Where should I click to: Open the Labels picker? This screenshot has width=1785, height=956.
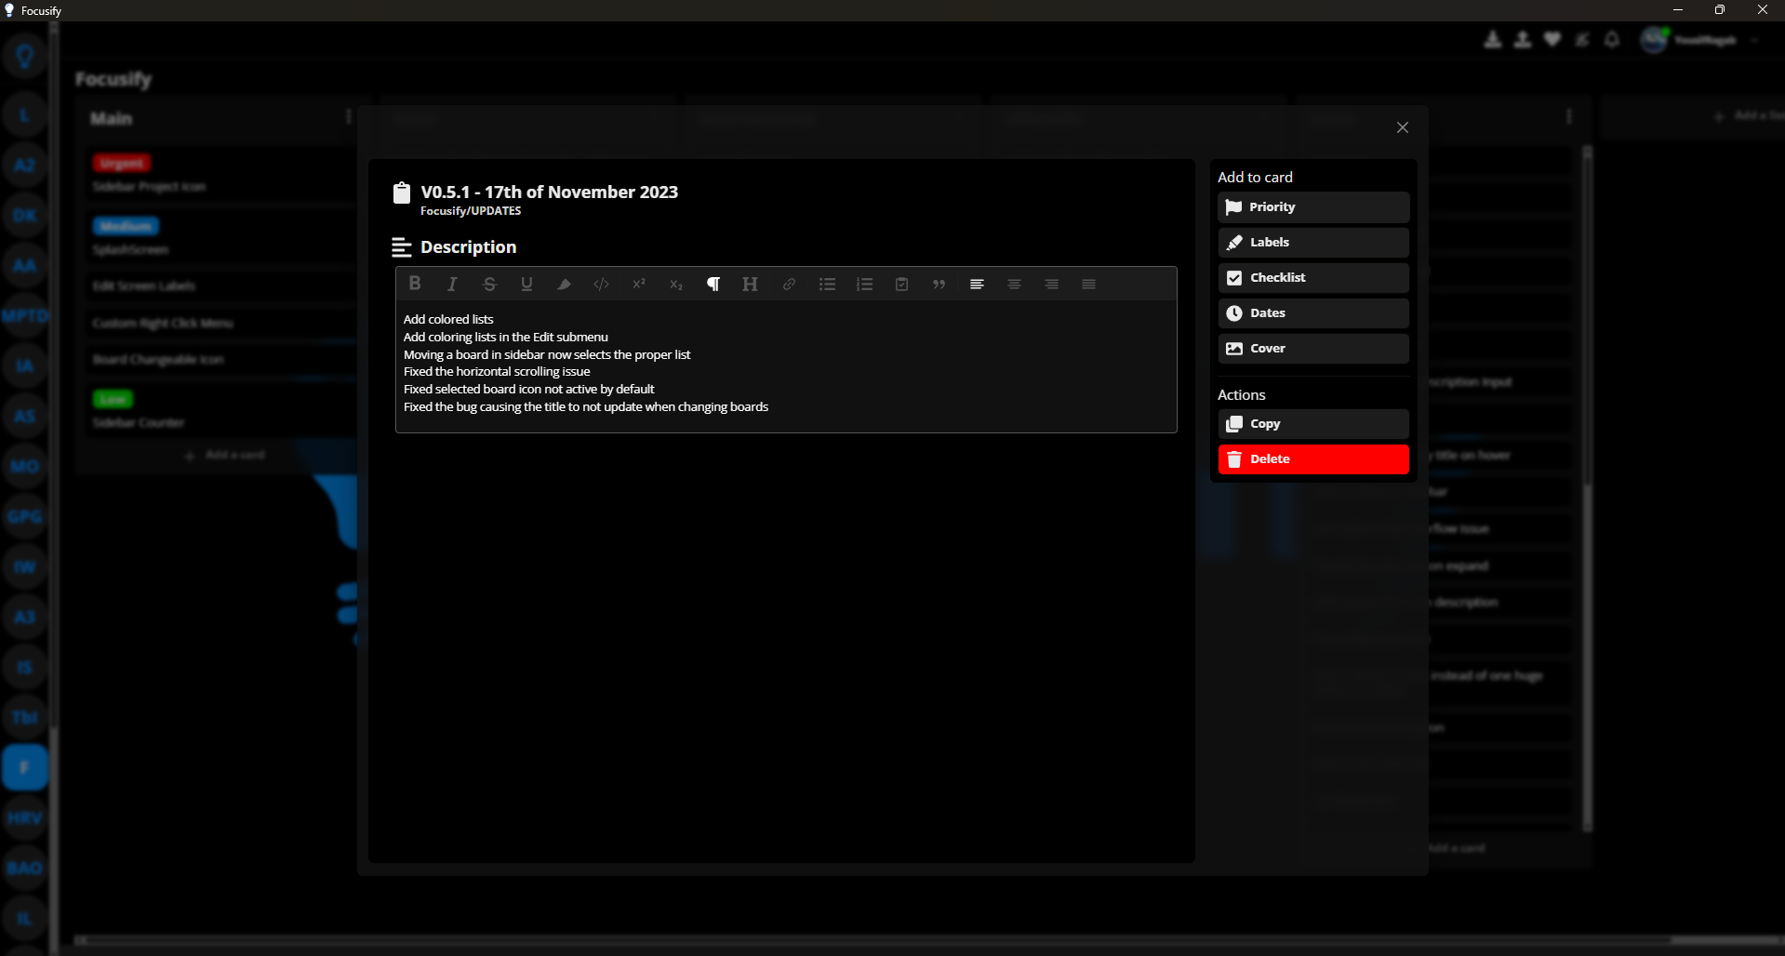click(x=1312, y=243)
